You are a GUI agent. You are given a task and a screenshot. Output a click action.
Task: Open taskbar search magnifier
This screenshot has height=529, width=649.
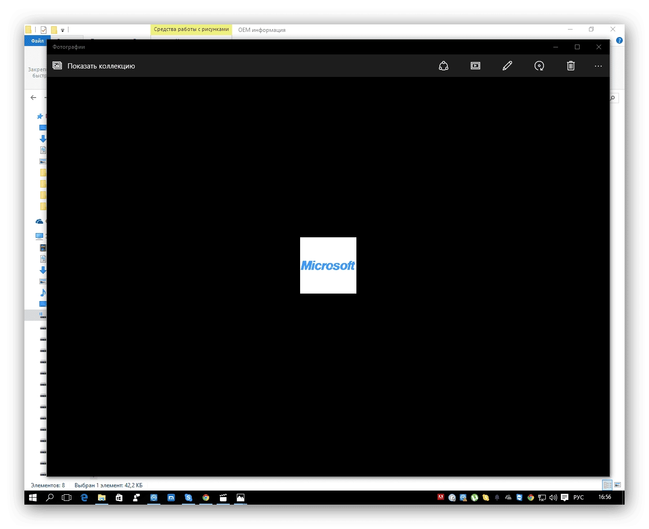tap(50, 498)
